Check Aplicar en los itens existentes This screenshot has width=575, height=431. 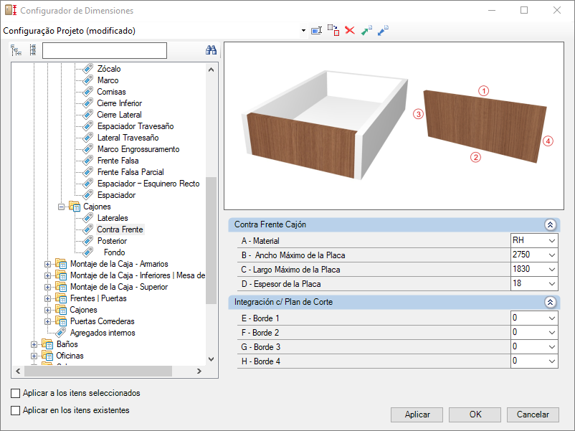pyautogui.click(x=16, y=410)
